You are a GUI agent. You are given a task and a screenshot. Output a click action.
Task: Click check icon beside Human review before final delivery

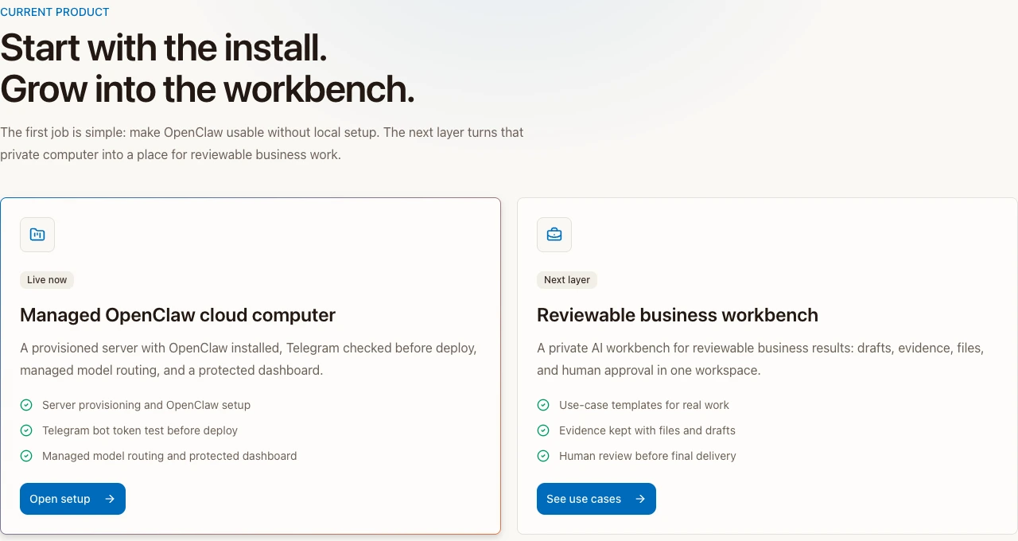point(543,456)
